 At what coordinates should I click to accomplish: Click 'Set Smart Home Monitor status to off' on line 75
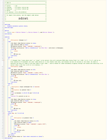[27, 121]
